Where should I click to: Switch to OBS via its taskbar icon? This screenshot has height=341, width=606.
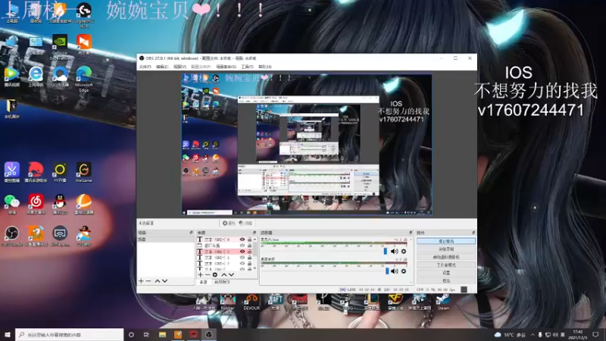209,334
